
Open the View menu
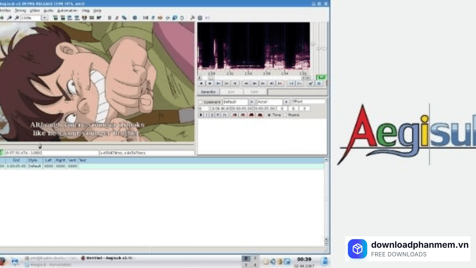pyautogui.click(x=86, y=11)
